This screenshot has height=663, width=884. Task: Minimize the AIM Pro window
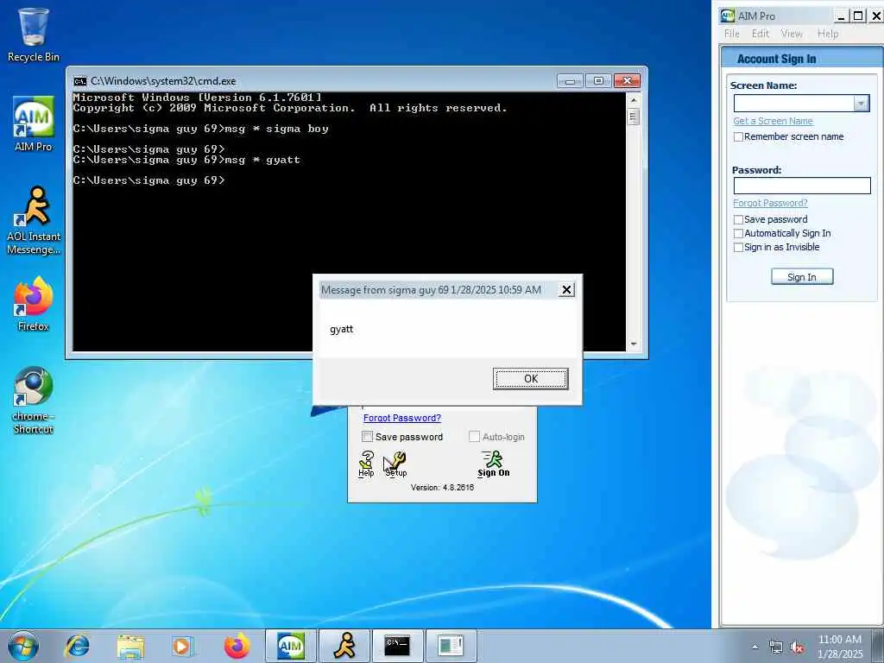pos(841,16)
